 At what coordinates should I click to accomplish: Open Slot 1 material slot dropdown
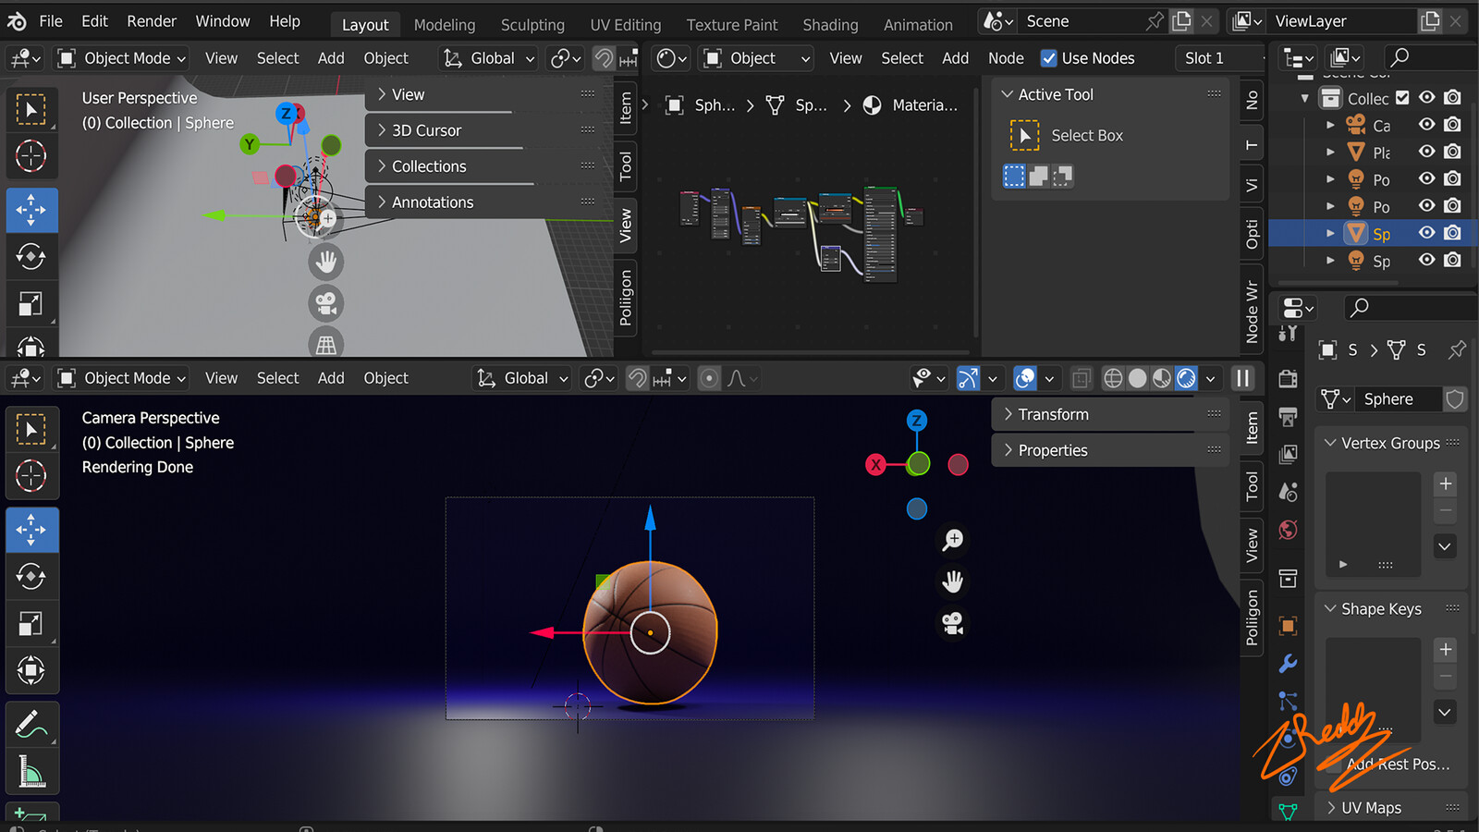[x=1219, y=58]
